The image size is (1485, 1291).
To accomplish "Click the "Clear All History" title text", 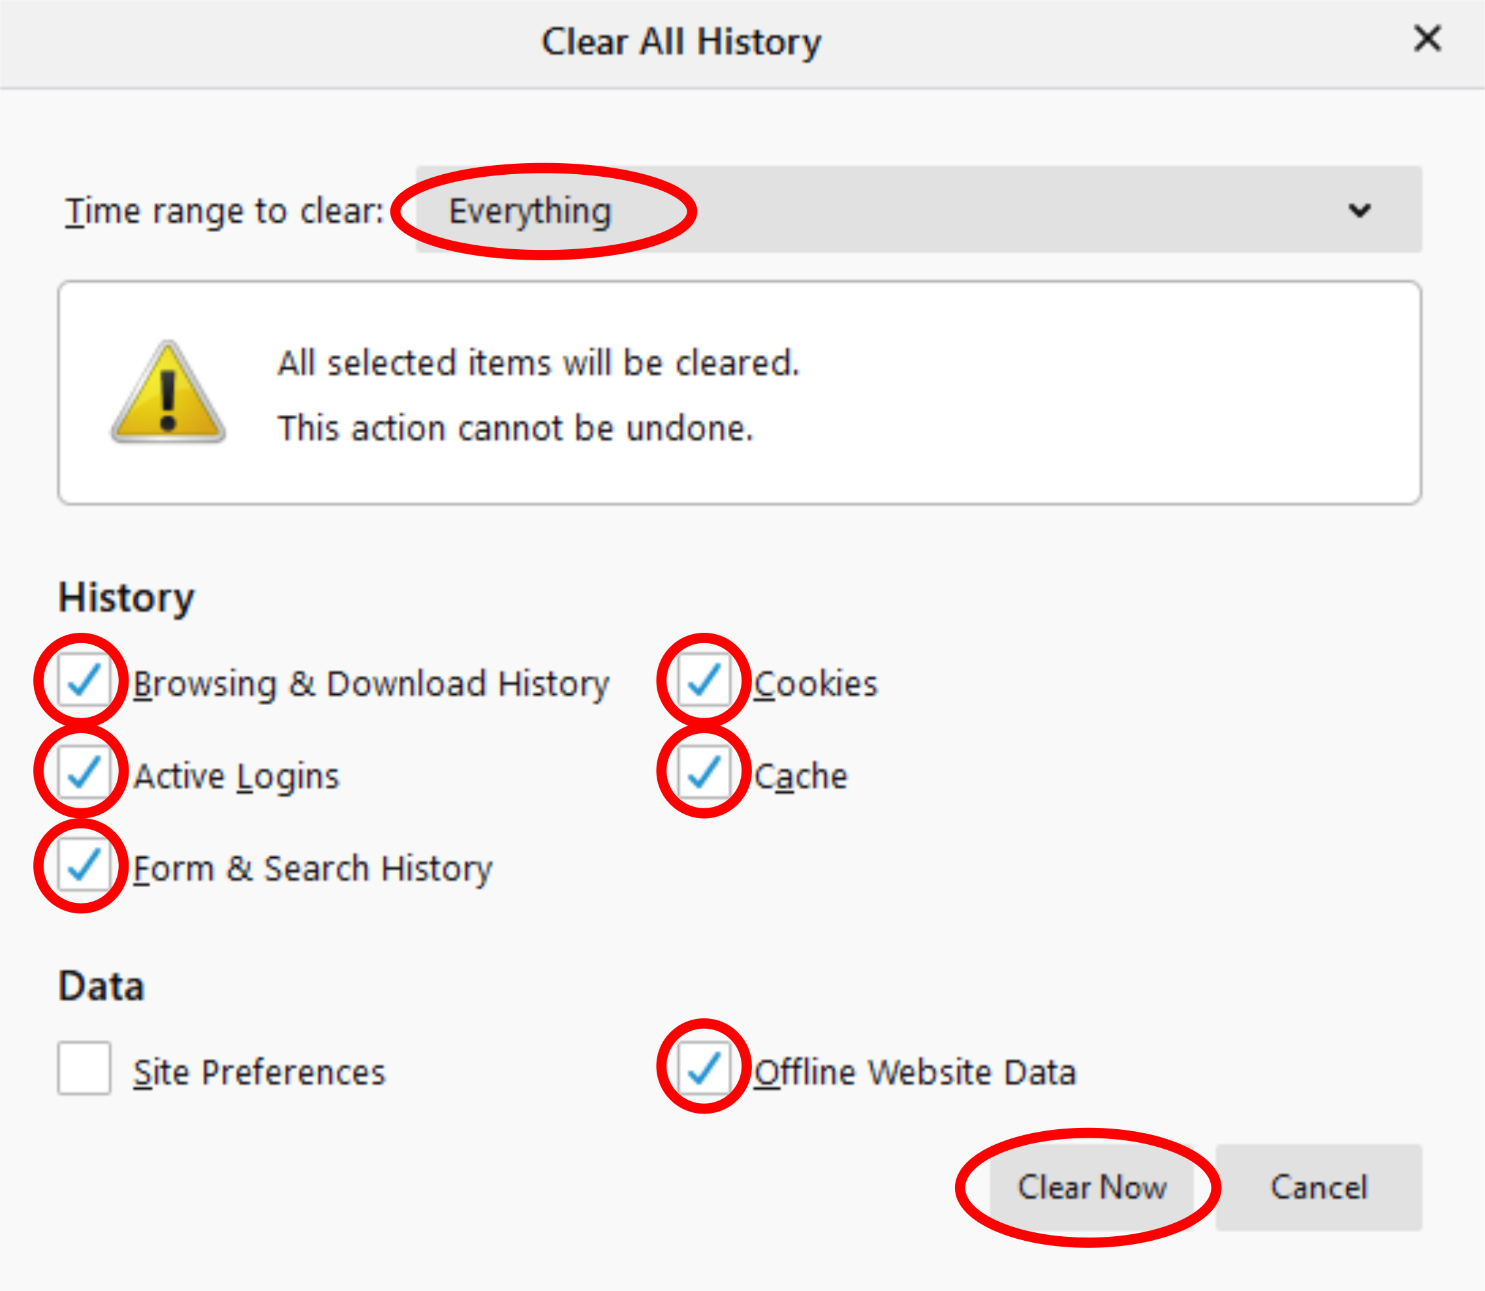I will pos(681,42).
